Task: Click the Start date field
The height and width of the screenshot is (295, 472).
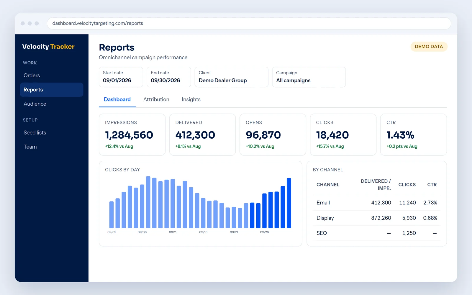Action: click(121, 77)
